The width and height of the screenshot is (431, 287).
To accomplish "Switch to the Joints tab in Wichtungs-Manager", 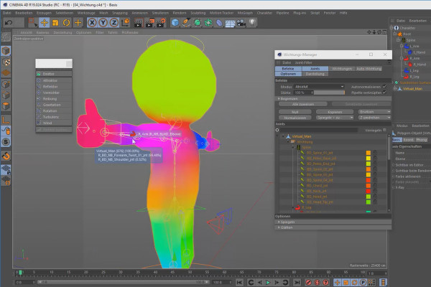I will [315, 69].
